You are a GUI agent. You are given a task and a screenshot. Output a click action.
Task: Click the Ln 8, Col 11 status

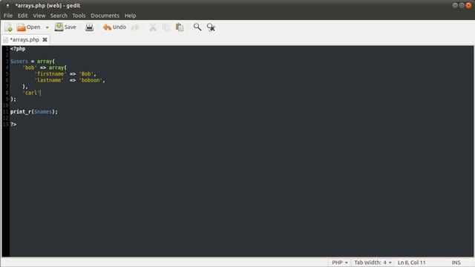(x=411, y=263)
